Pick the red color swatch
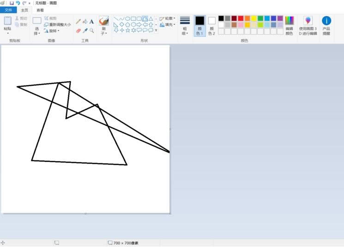The height and width of the screenshot is (247, 344). (x=241, y=18)
